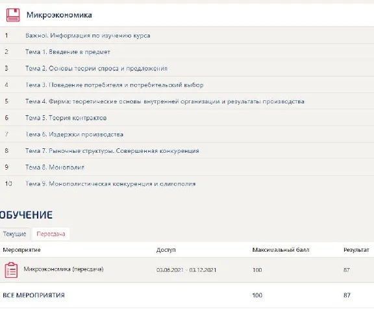Click the Результат column header
Image resolution: width=374 pixels, height=309 pixels.
pyautogui.click(x=356, y=250)
